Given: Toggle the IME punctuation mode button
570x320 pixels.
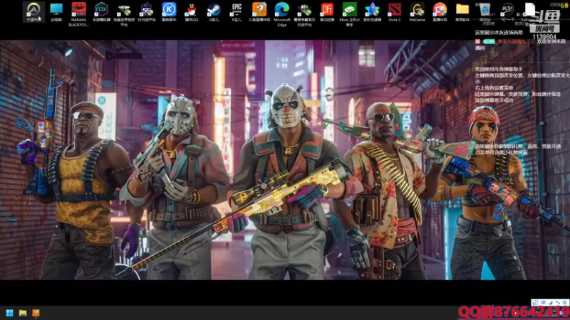Looking at the screenshot, I should coord(557,302).
